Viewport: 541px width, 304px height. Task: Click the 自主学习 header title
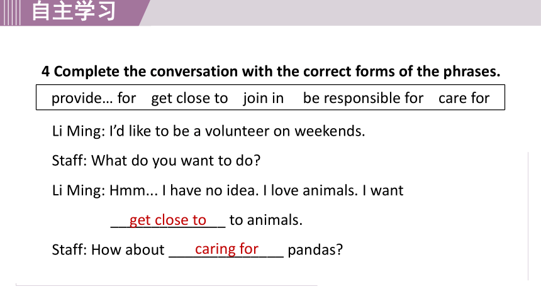(x=74, y=11)
